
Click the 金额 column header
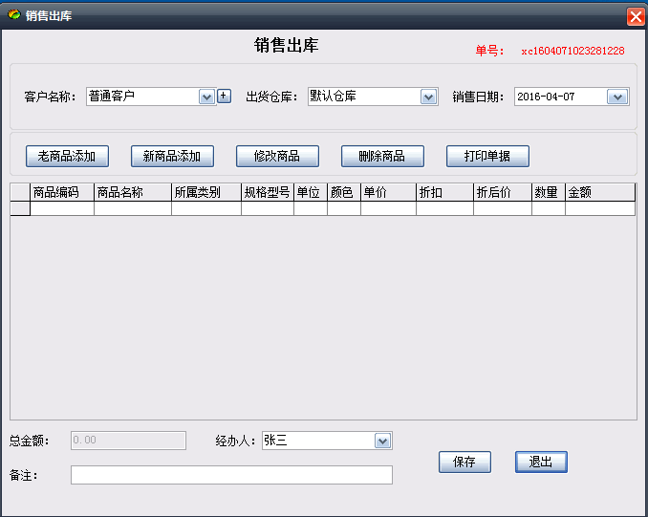pyautogui.click(x=599, y=192)
